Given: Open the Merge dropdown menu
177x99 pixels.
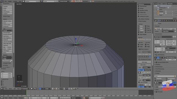Looking at the screenshot, I should point(7,59).
